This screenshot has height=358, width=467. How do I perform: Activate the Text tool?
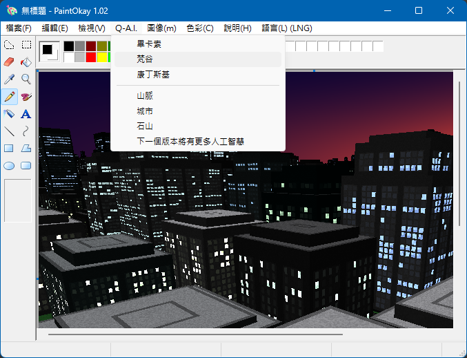[x=26, y=114]
